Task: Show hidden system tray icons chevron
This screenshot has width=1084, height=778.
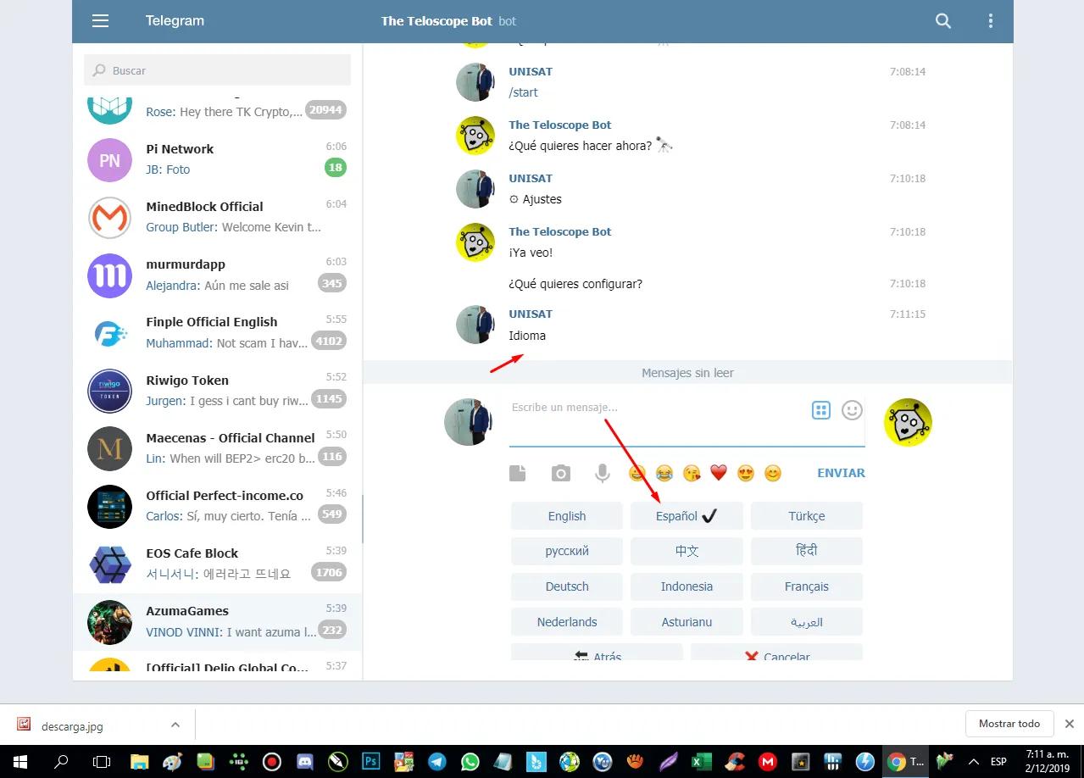Action: click(974, 761)
